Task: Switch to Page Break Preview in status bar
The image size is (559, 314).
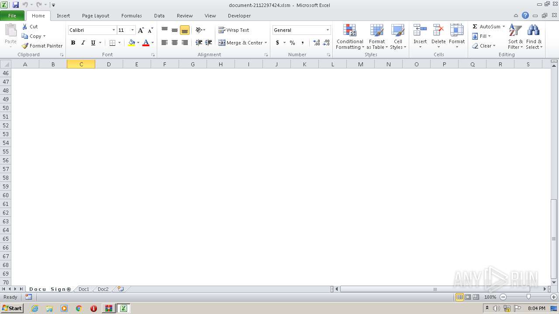Action: [x=476, y=297]
